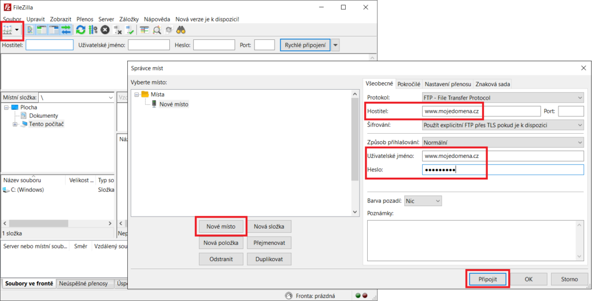
Task: Click the Plocha desktop icon in local tree
Action: [14, 108]
